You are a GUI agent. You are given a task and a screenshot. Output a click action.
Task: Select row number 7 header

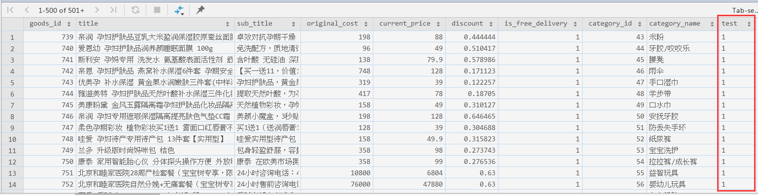[x=12, y=105]
